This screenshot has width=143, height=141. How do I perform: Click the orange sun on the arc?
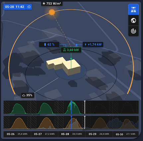click(x=52, y=12)
